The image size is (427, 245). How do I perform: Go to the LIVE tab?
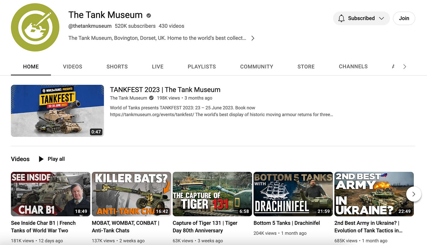[157, 67]
